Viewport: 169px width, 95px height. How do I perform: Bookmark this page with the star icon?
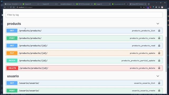pyautogui.click(x=144, y=7)
